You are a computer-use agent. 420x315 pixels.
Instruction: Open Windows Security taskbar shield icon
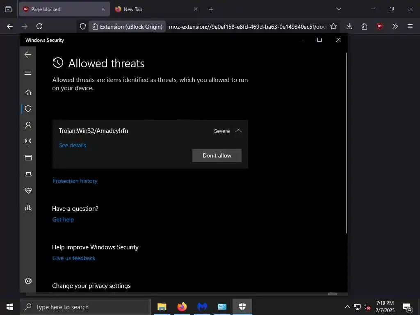point(242,307)
